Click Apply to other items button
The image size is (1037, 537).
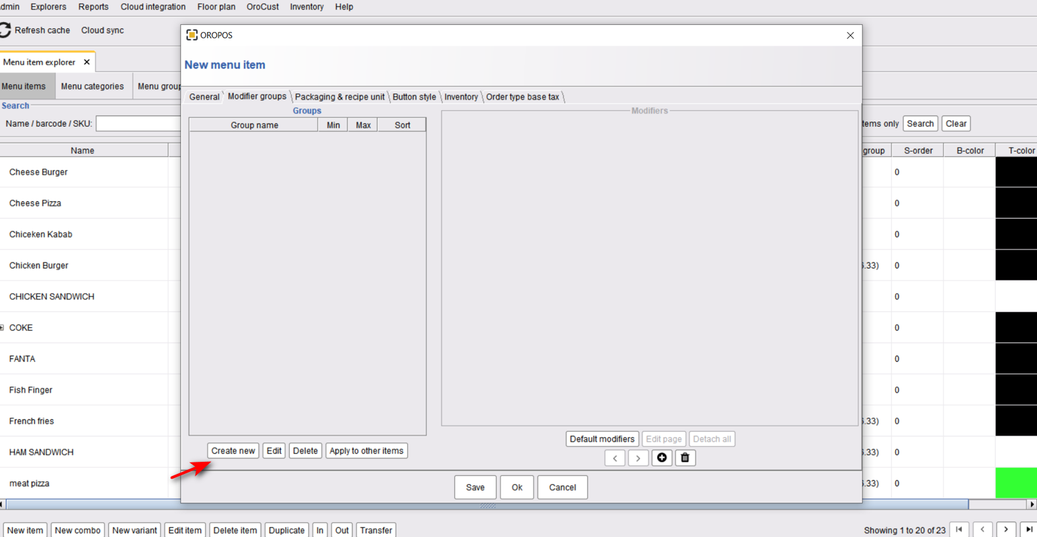pyautogui.click(x=366, y=450)
